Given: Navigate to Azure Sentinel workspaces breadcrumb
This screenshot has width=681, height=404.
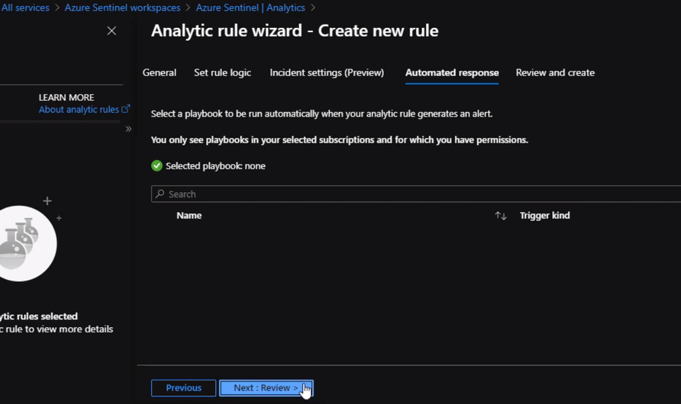Looking at the screenshot, I should (123, 7).
